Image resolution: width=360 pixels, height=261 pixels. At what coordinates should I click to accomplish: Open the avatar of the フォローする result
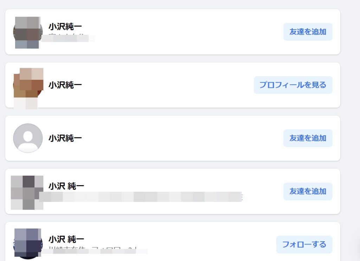tap(28, 243)
